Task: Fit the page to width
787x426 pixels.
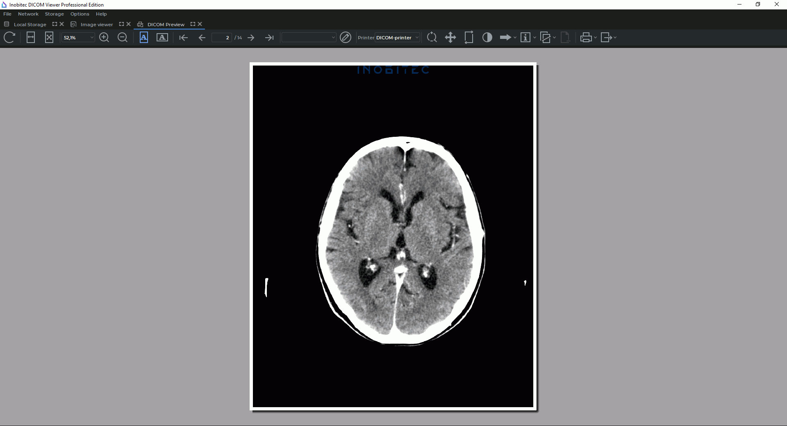Action: pyautogui.click(x=31, y=38)
